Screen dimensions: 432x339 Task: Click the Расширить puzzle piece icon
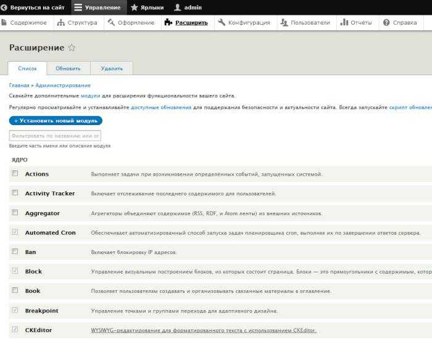click(168, 23)
